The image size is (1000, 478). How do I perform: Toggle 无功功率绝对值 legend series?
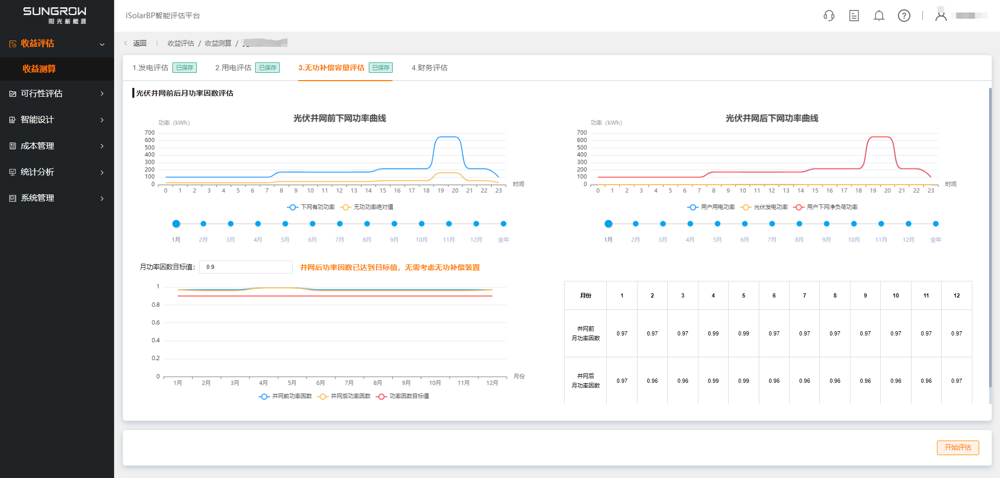[367, 207]
